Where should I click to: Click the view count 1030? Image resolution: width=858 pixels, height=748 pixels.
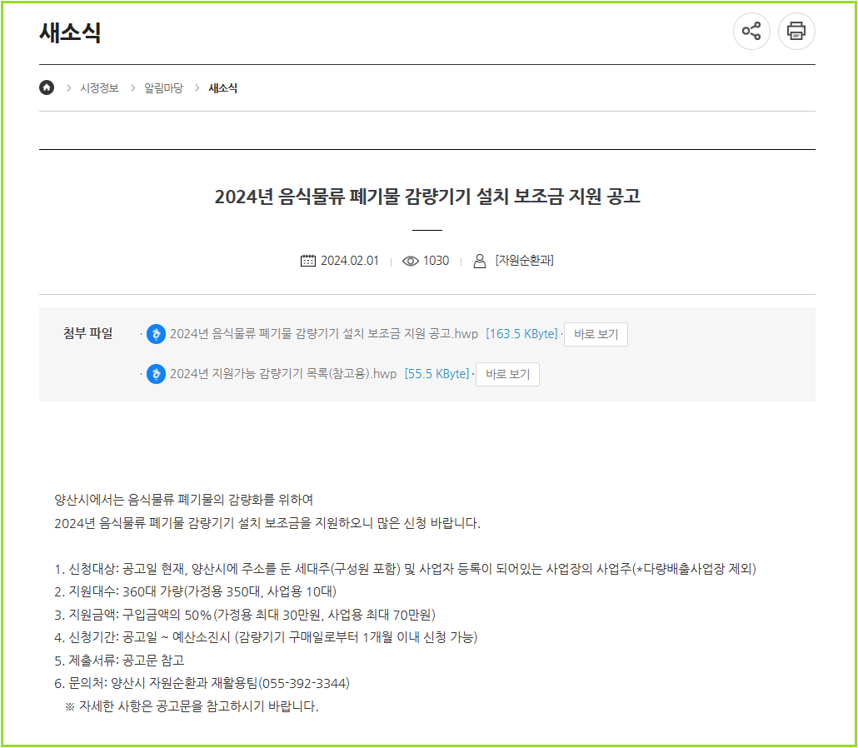coord(436,261)
